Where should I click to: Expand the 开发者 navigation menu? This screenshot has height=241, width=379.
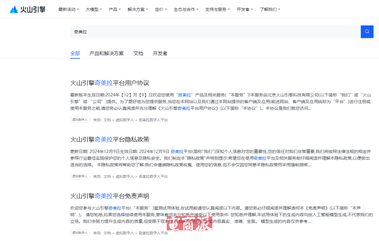click(244, 9)
